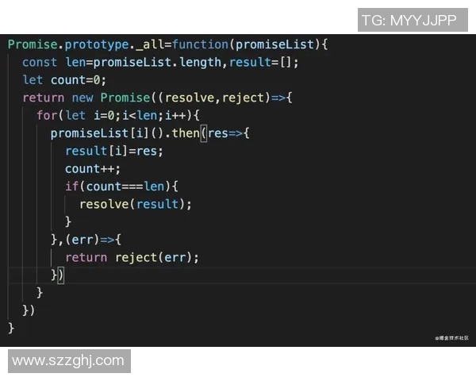Click the word Promise on the first line

[x=33, y=44]
